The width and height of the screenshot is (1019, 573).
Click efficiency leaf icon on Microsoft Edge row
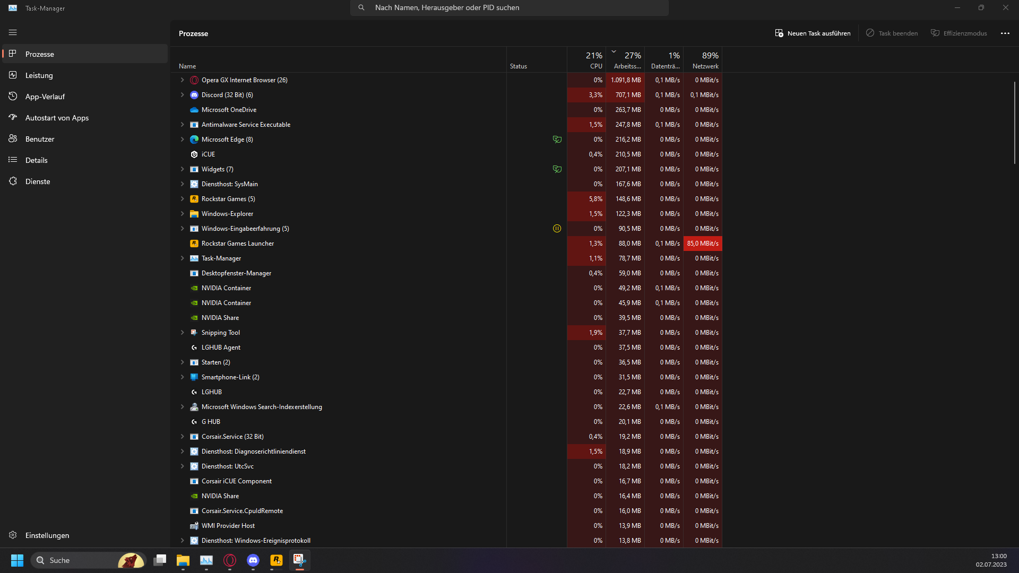(x=557, y=140)
